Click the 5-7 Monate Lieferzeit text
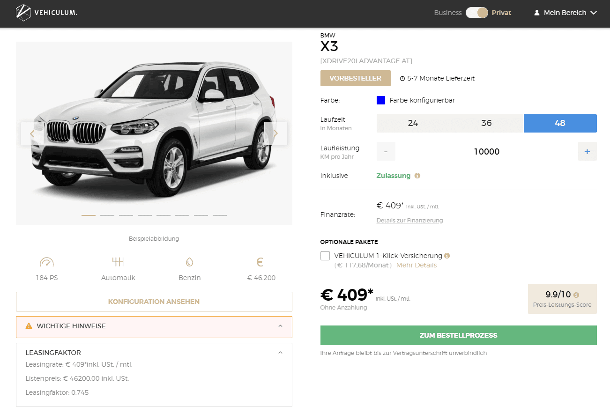 tap(441, 78)
